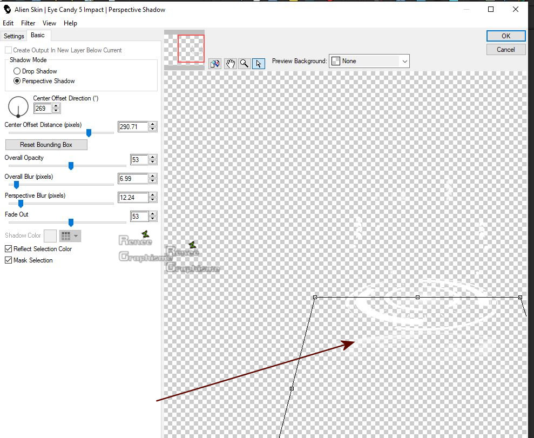Click Reset Bounding Box button
Viewport: 534px width, 438px height.
click(x=46, y=145)
